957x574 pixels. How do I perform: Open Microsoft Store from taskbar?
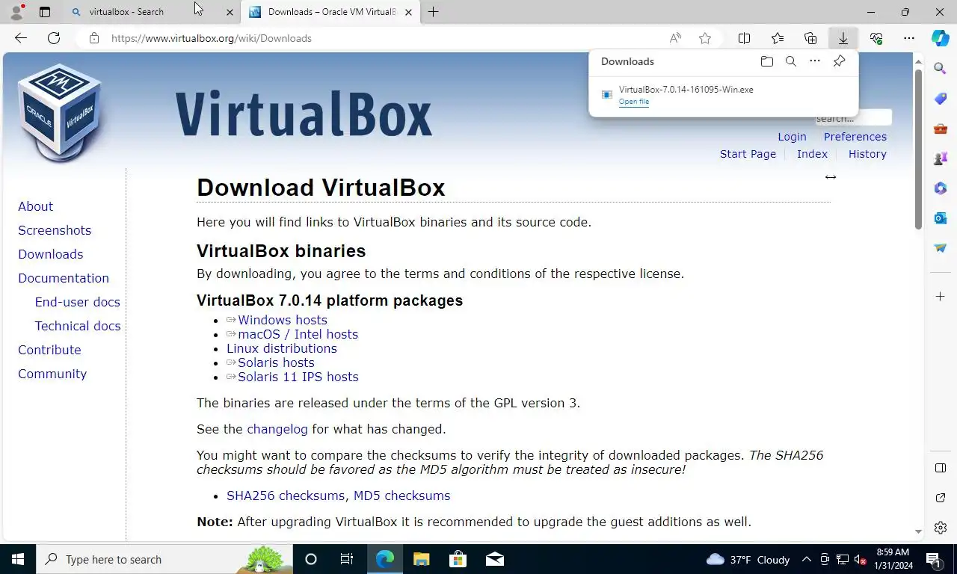click(458, 559)
